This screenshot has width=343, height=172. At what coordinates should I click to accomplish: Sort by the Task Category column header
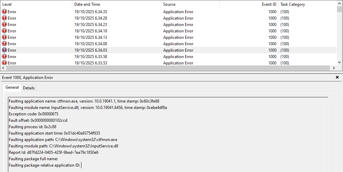click(x=307, y=4)
